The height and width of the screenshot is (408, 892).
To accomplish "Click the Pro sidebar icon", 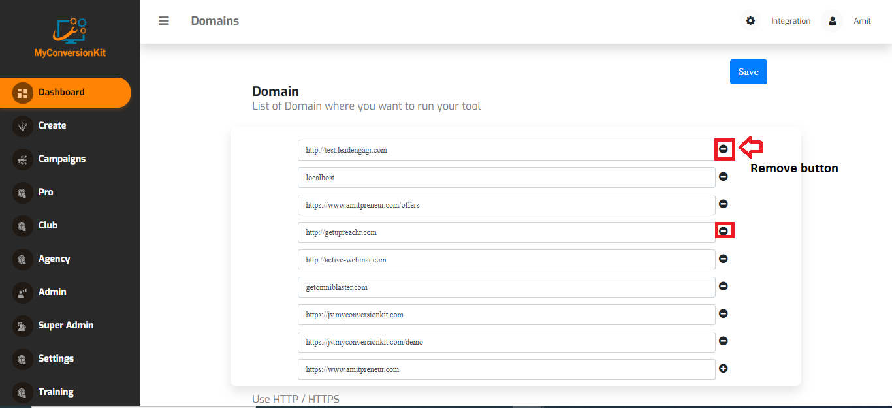I will pyautogui.click(x=23, y=193).
